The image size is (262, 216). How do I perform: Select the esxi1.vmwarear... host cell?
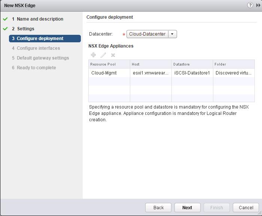[x=151, y=73]
